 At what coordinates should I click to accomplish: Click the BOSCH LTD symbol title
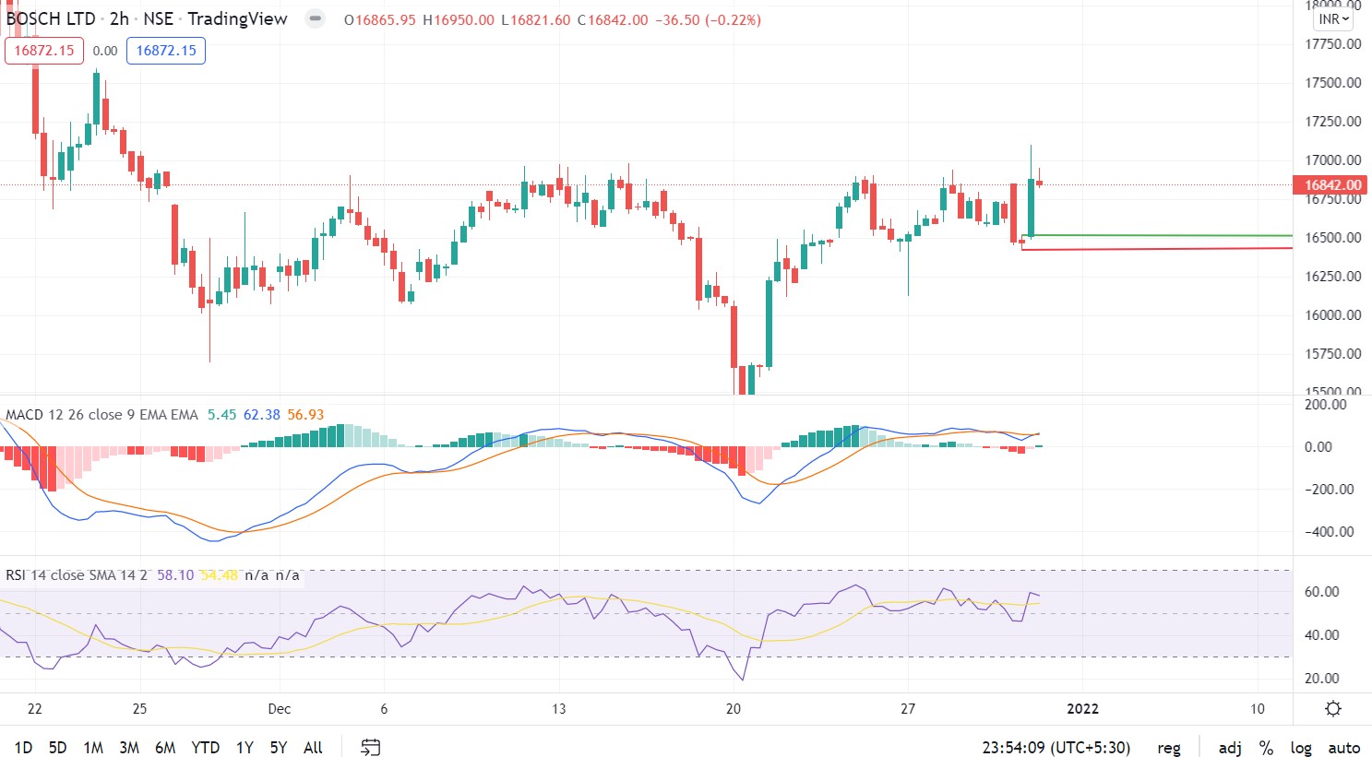click(51, 19)
